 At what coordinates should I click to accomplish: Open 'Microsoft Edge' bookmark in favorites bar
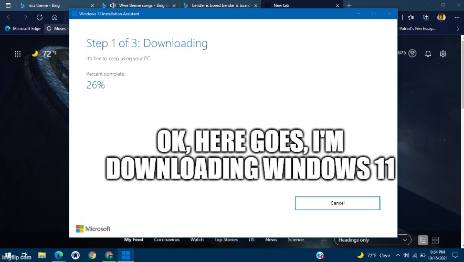(23, 29)
